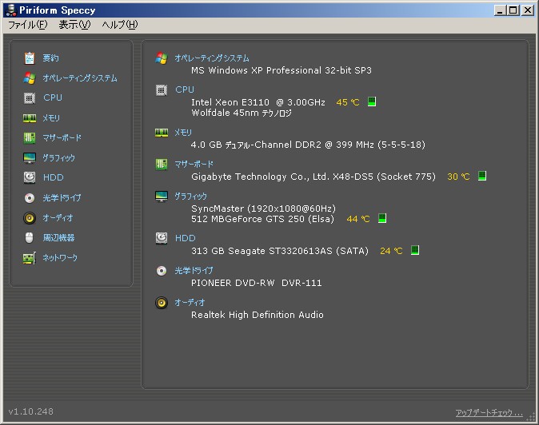
Task: Click the Windows flag icon in sidebar
Action: 30,78
